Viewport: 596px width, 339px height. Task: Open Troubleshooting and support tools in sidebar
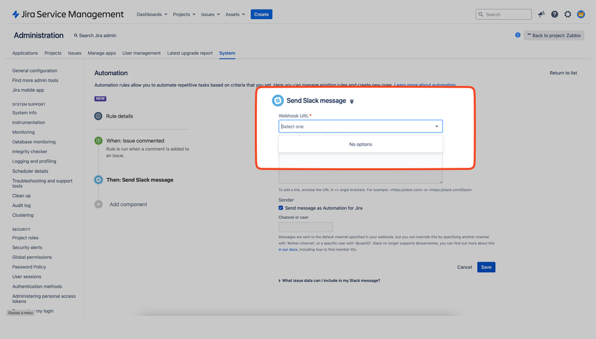pos(42,183)
